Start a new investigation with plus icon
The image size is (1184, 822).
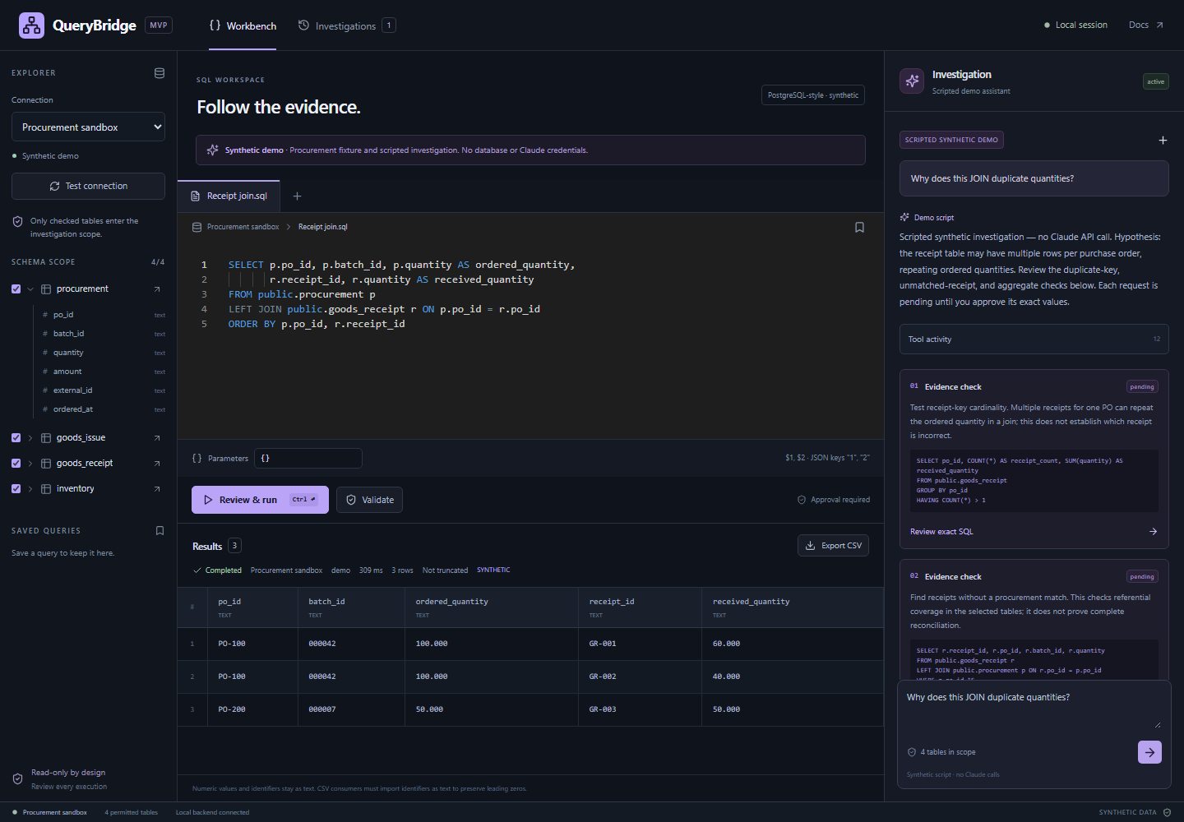[1163, 141]
